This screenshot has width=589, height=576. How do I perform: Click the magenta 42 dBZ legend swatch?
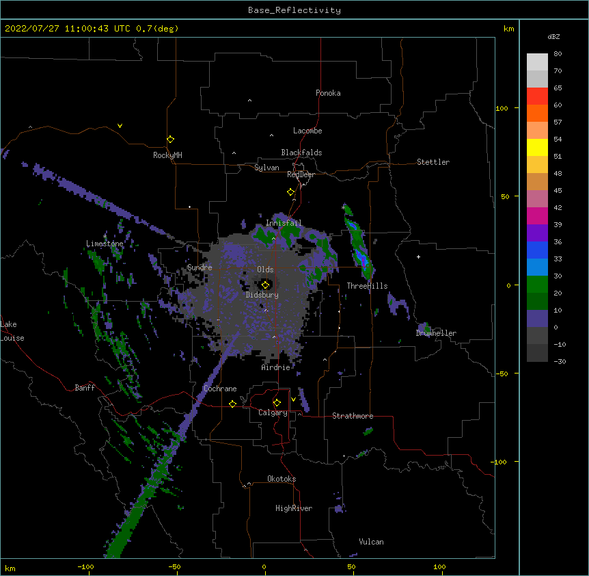[x=537, y=215]
